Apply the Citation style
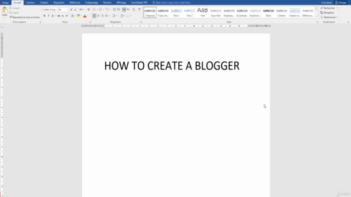Viewport: 351px width, 197px height. pyautogui.click(x=281, y=13)
